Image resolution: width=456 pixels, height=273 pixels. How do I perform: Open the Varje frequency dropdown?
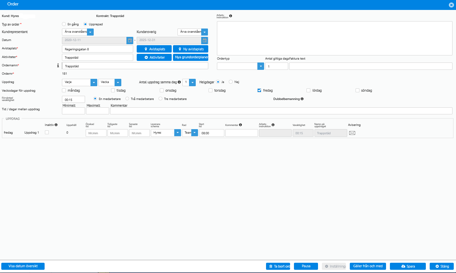(x=94, y=82)
